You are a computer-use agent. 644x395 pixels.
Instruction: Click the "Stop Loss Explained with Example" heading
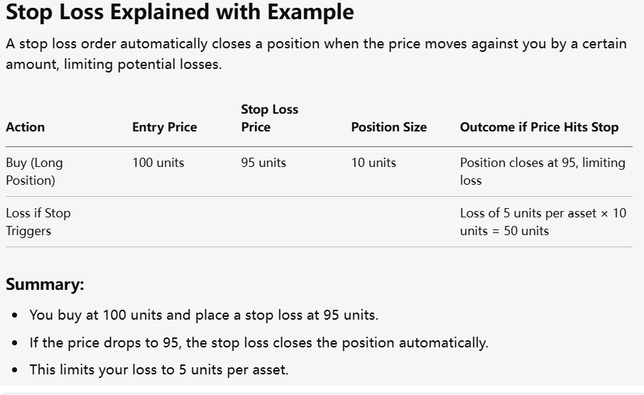point(180,13)
